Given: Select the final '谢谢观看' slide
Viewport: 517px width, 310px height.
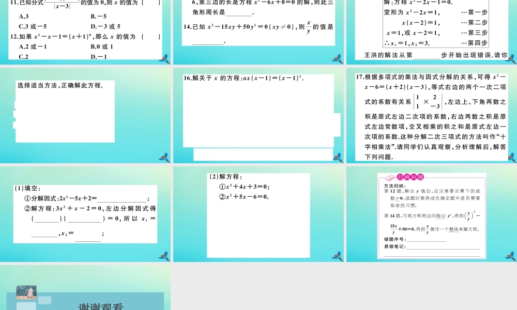Looking at the screenshot, I should pos(85,288).
